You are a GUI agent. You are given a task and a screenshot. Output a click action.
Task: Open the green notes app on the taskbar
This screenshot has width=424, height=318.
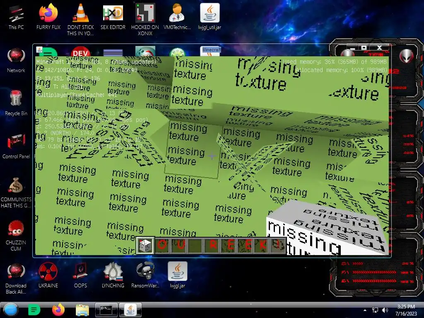[34, 310]
